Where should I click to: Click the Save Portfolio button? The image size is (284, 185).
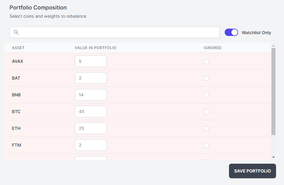252,171
